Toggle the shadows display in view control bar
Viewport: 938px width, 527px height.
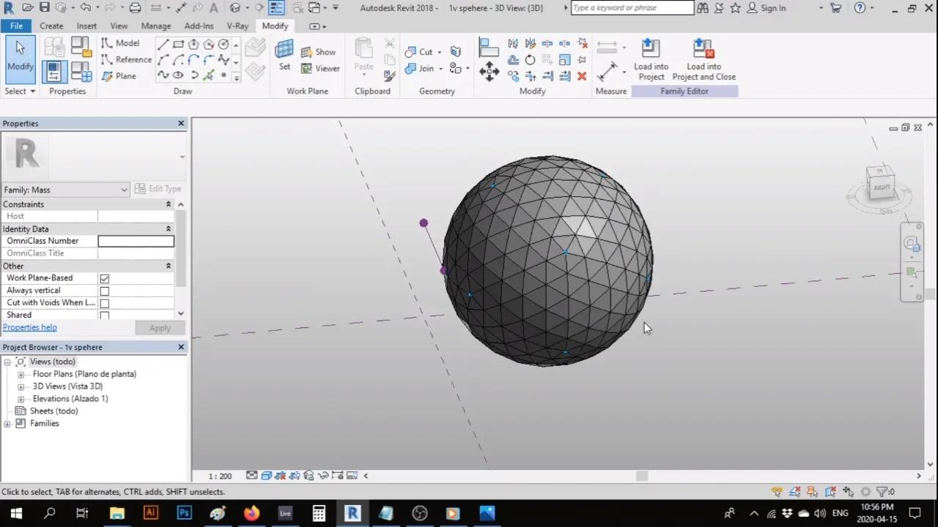pyautogui.click(x=294, y=476)
